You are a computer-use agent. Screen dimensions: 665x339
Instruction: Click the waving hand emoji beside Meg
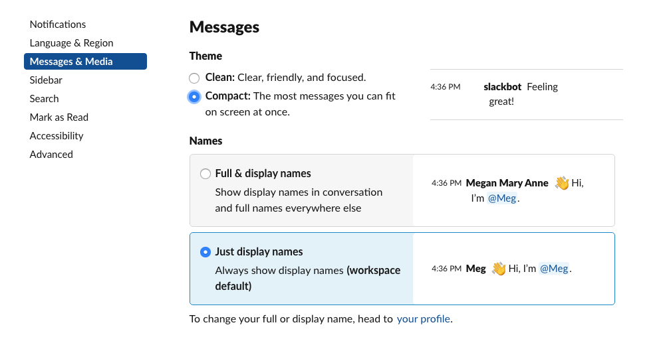pos(499,268)
